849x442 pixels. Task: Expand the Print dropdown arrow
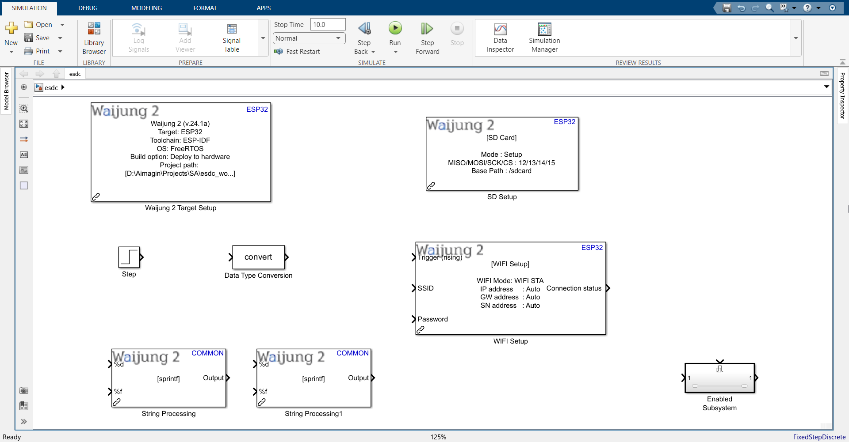[60, 51]
